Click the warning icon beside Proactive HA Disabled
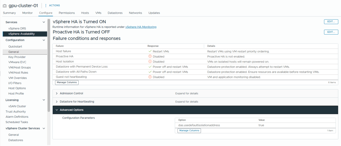Image resolution: width=341 pixels, height=146 pixels. [150, 57]
